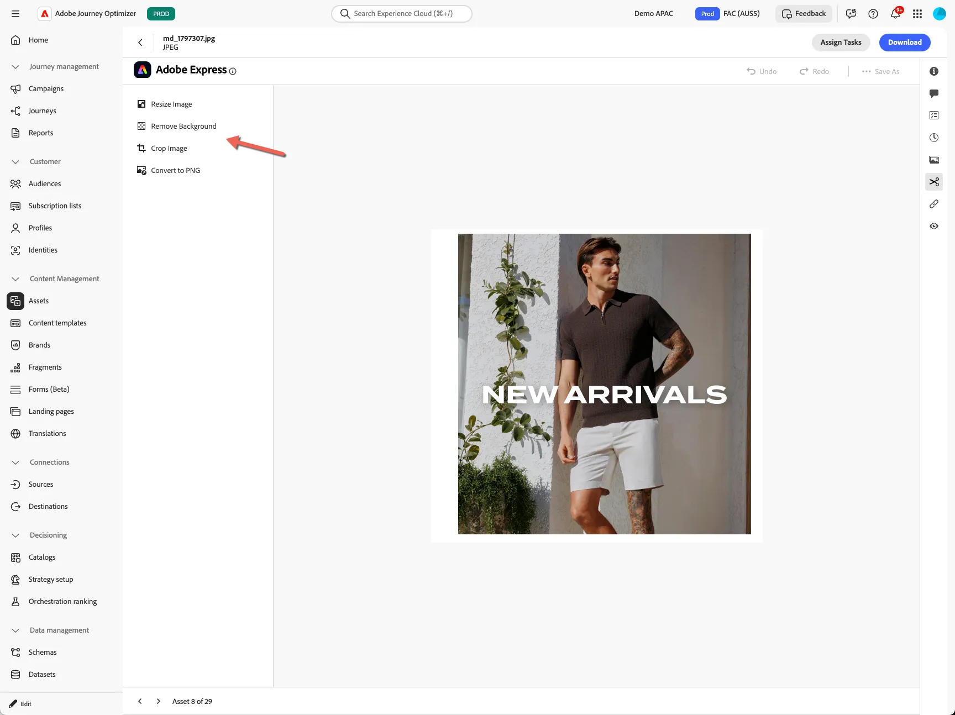Collapse the Connections section
Image resolution: width=955 pixels, height=715 pixels.
pos(15,462)
